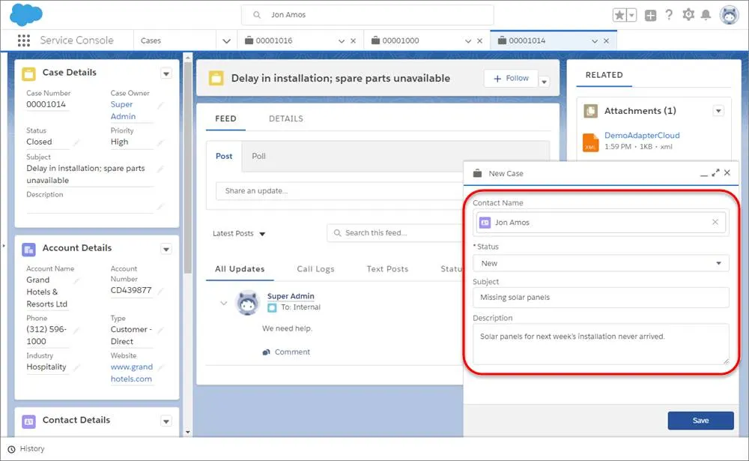Click the Subject field Missing solar panels
The height and width of the screenshot is (461, 749).
(601, 298)
